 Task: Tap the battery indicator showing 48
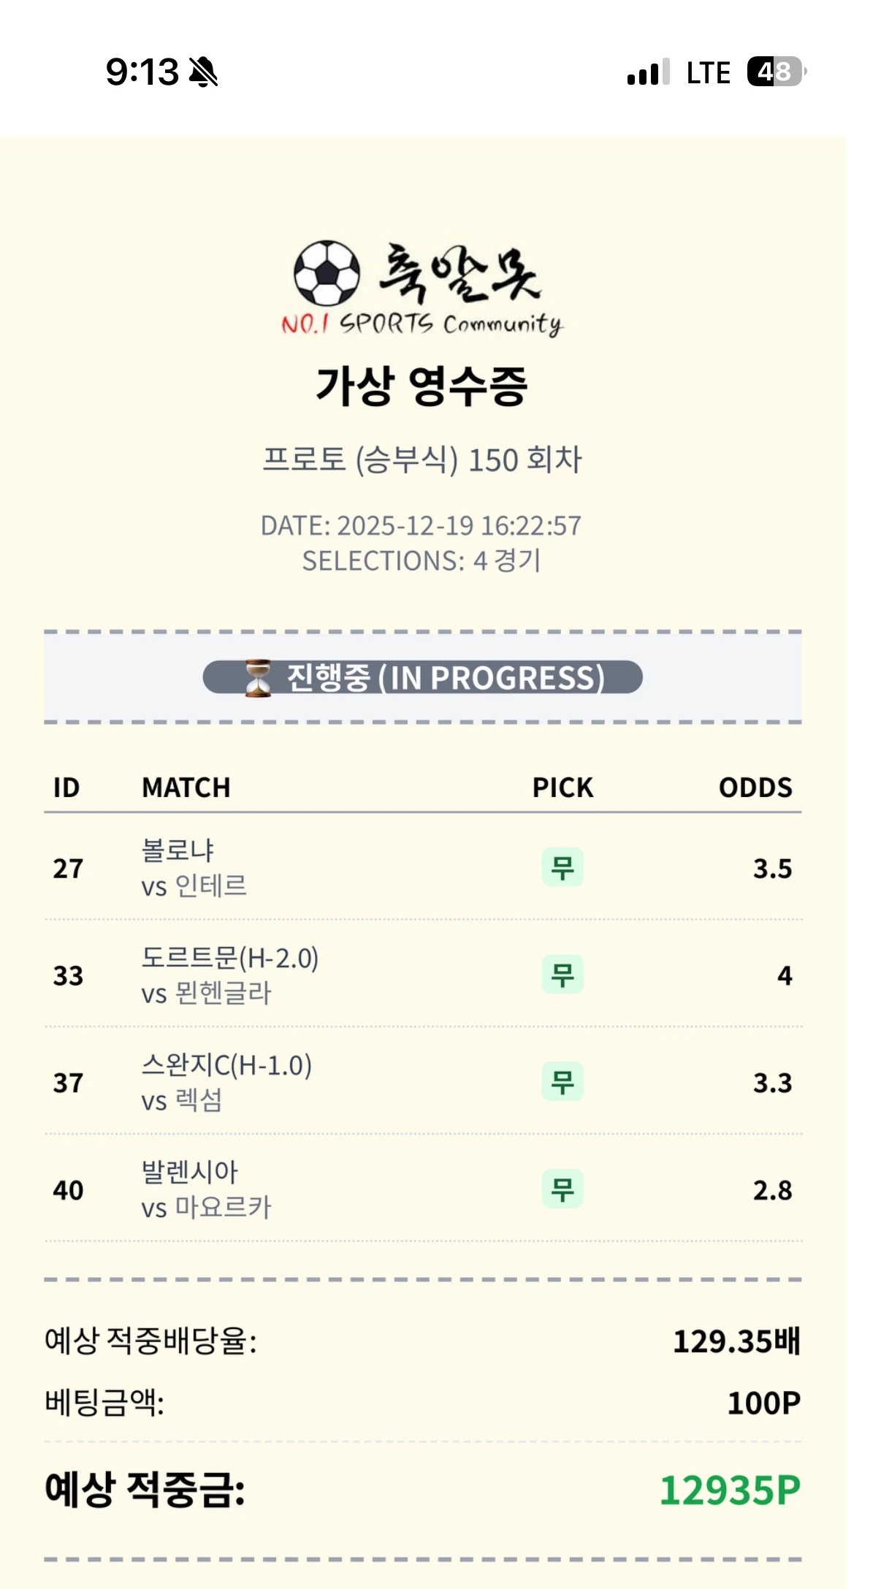point(775,72)
